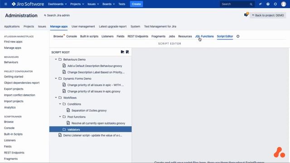The image size is (290, 163).
Task: Open Add a Default Description Behaviour.groovy
Action: point(95,66)
